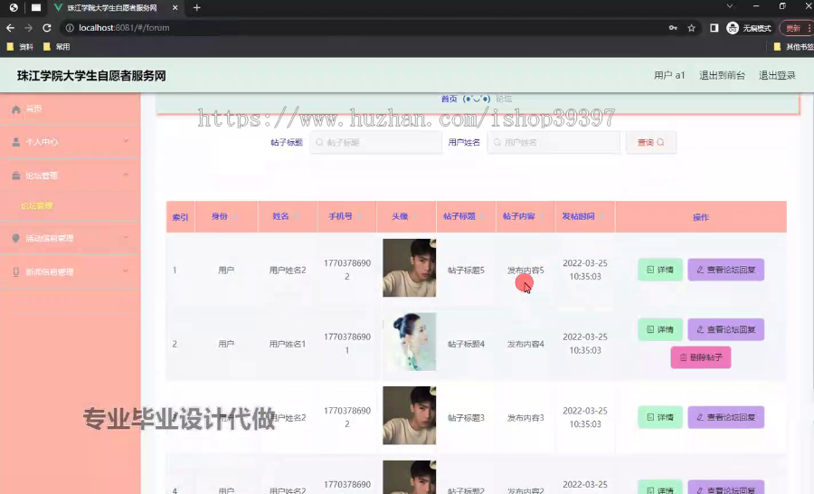Click avatar thumbnail in 帖子标题5 row

(409, 268)
